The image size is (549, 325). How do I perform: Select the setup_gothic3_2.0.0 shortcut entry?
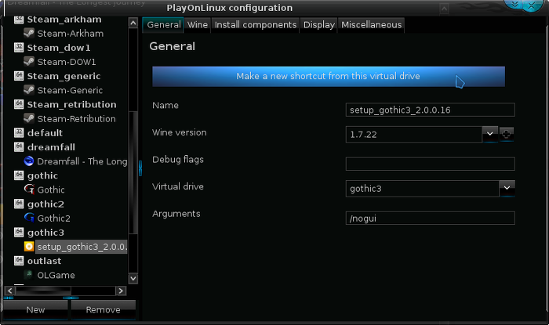pyautogui.click(x=82, y=247)
